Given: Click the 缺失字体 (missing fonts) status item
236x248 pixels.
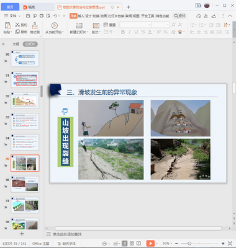Looking at the screenshot, I should tap(67, 244).
